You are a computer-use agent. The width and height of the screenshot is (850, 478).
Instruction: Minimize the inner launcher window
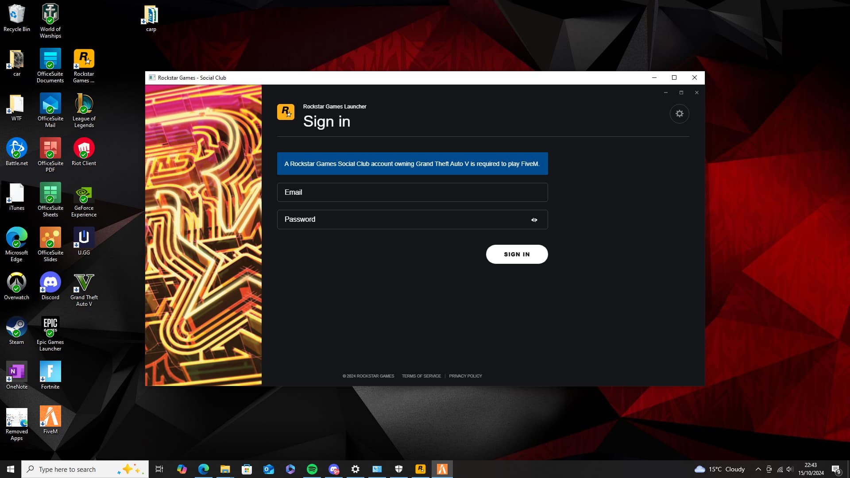coord(665,93)
